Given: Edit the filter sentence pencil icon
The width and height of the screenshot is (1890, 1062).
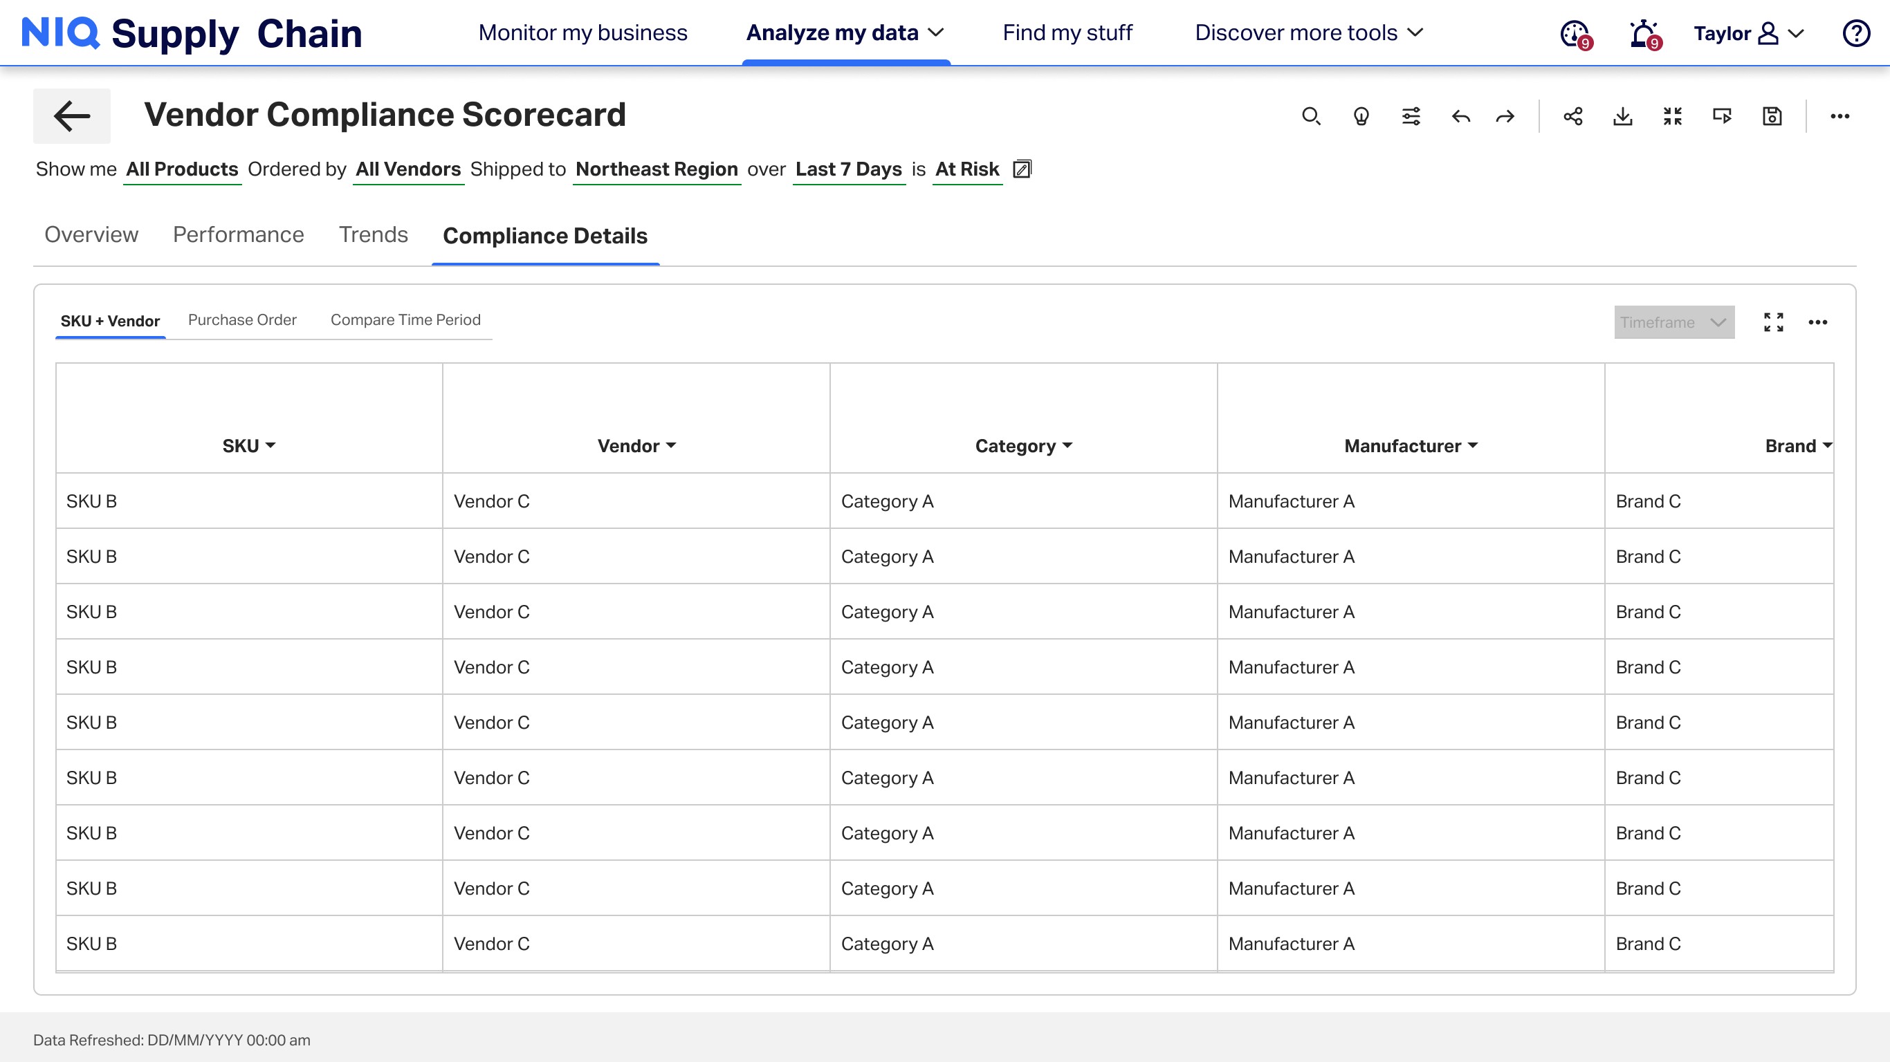Looking at the screenshot, I should 1022,169.
